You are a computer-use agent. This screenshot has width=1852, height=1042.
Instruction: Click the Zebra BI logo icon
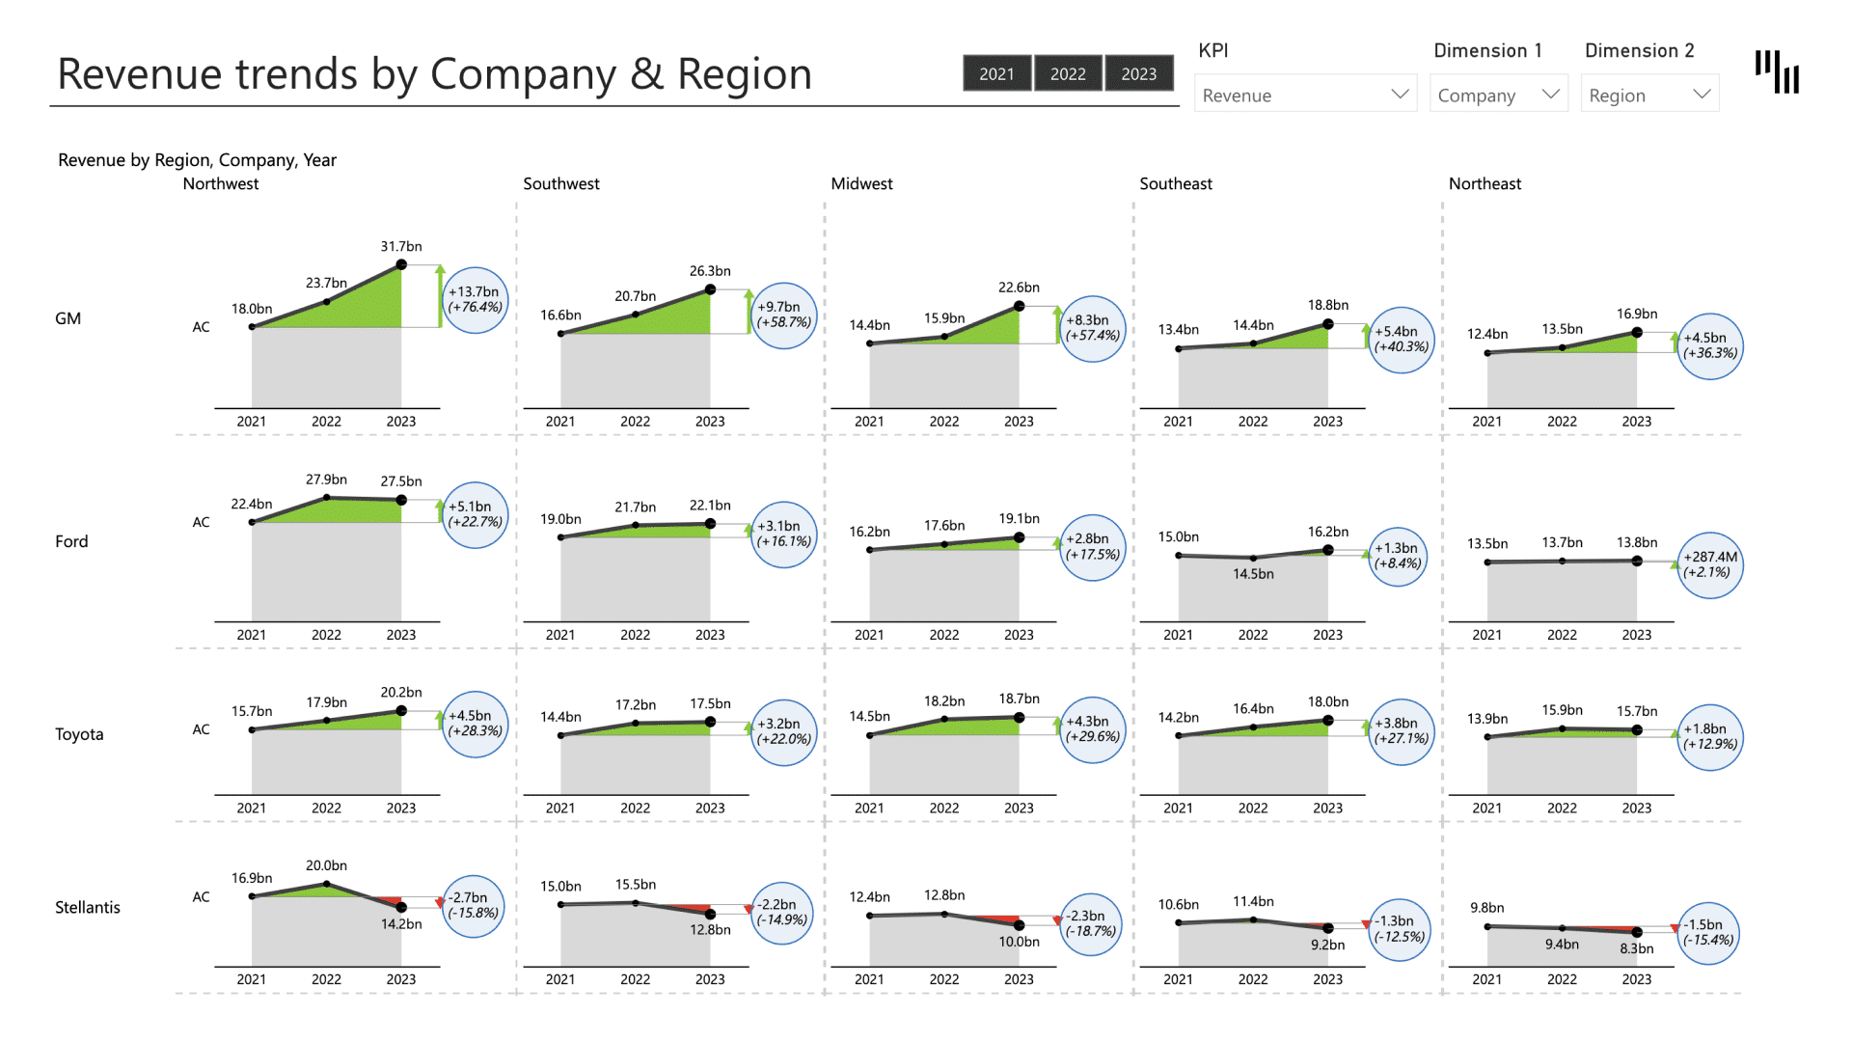click(x=1776, y=72)
